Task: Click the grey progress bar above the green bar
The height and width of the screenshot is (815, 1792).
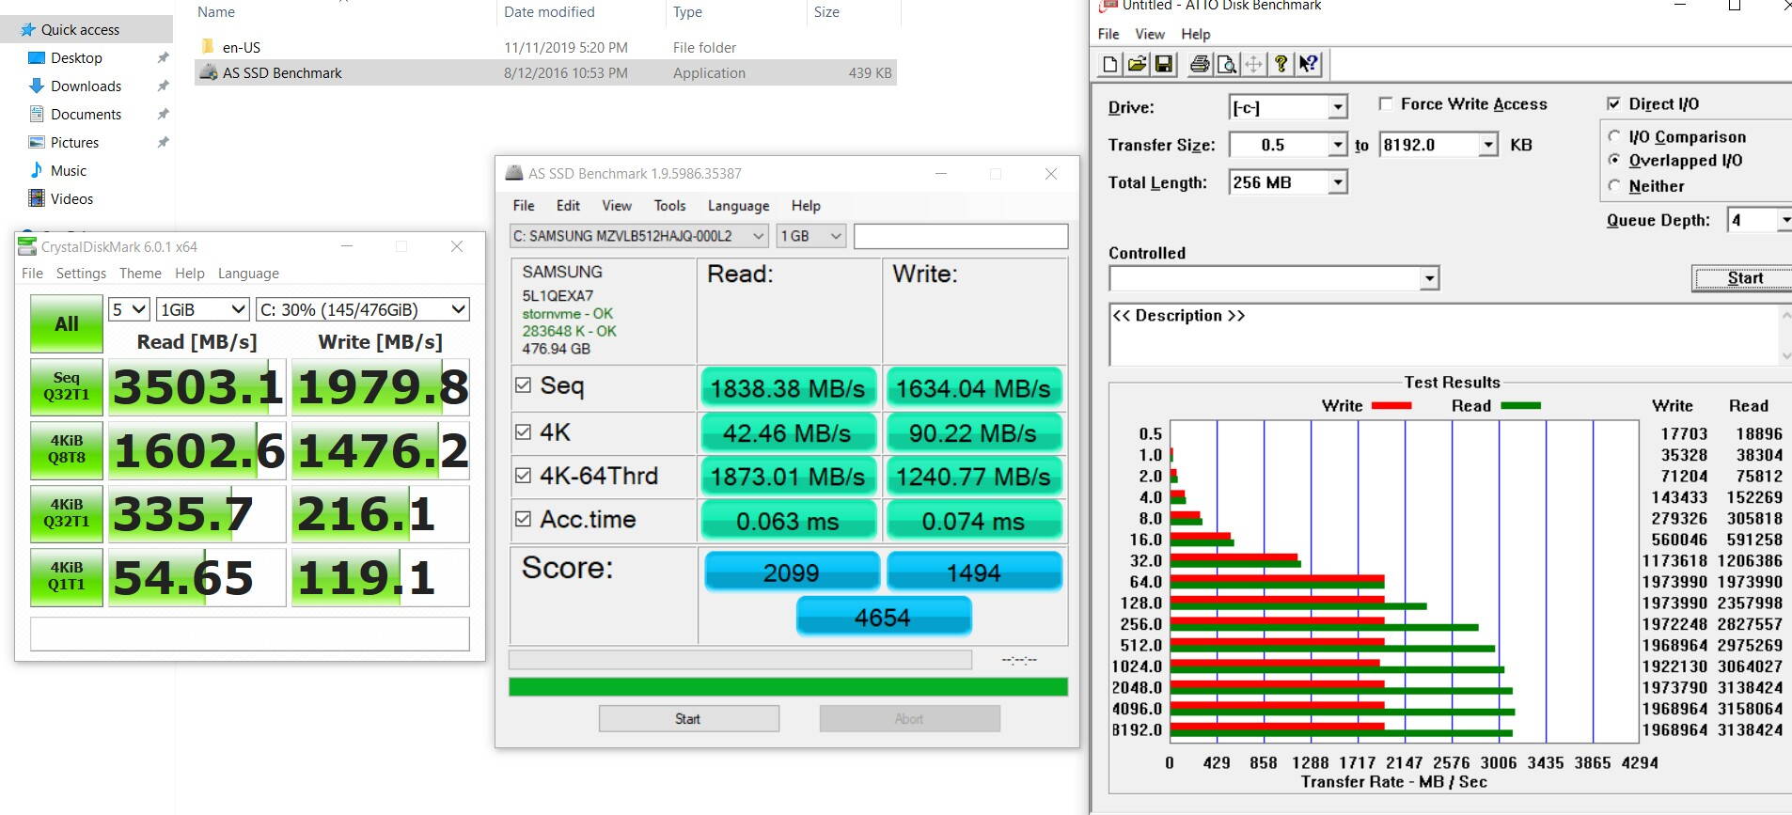Action: click(x=740, y=660)
